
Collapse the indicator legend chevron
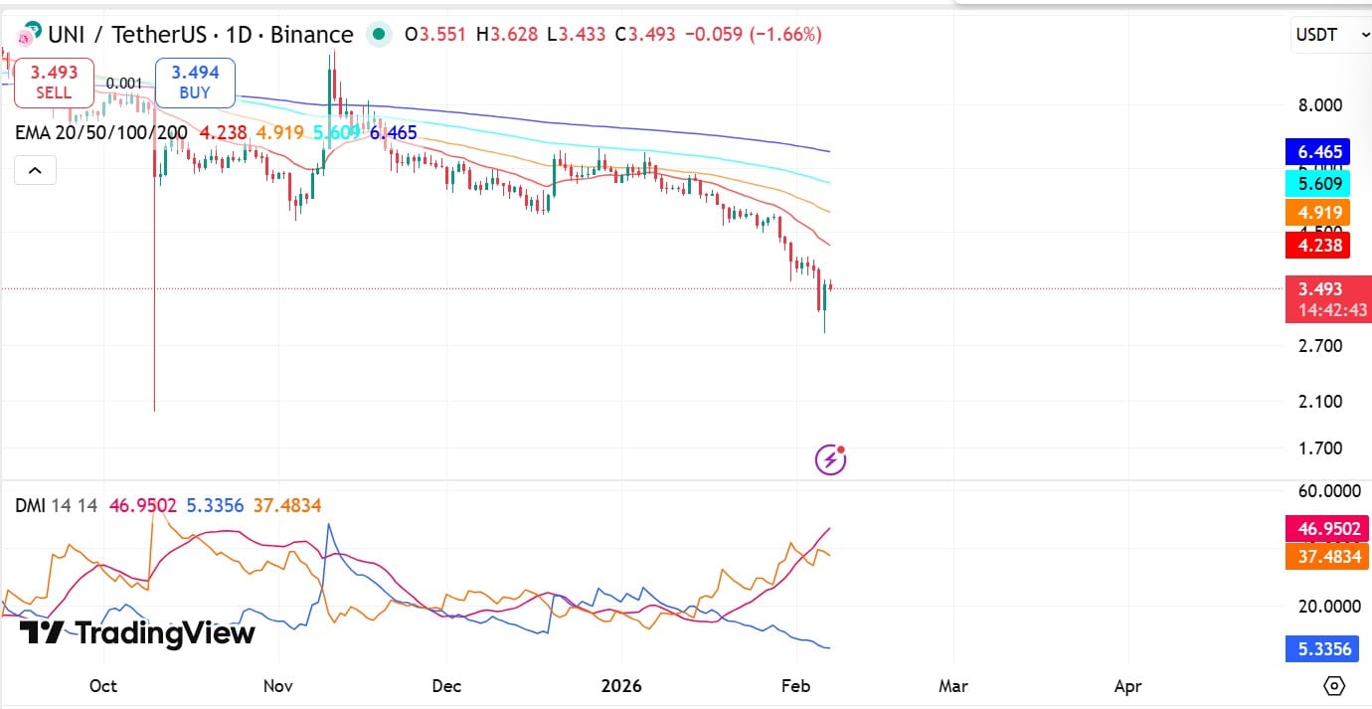tap(35, 171)
